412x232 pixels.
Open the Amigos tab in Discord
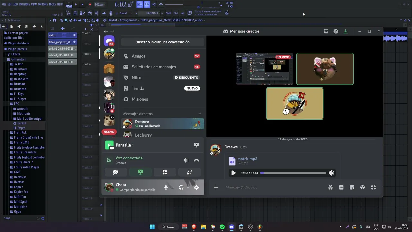point(163,56)
